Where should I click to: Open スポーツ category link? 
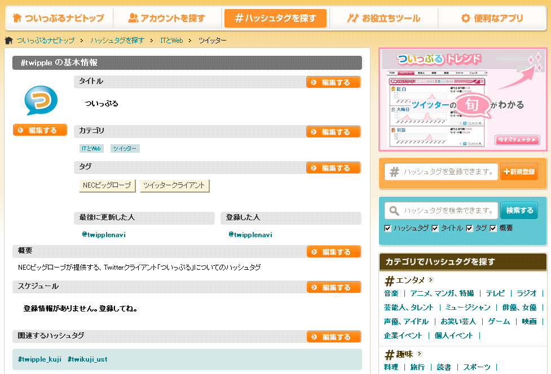[477, 367]
